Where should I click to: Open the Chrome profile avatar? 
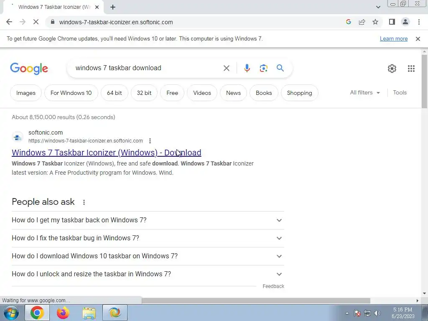click(x=405, y=22)
